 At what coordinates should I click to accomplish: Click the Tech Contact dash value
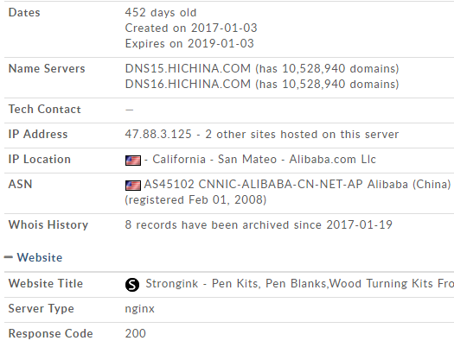click(x=130, y=110)
